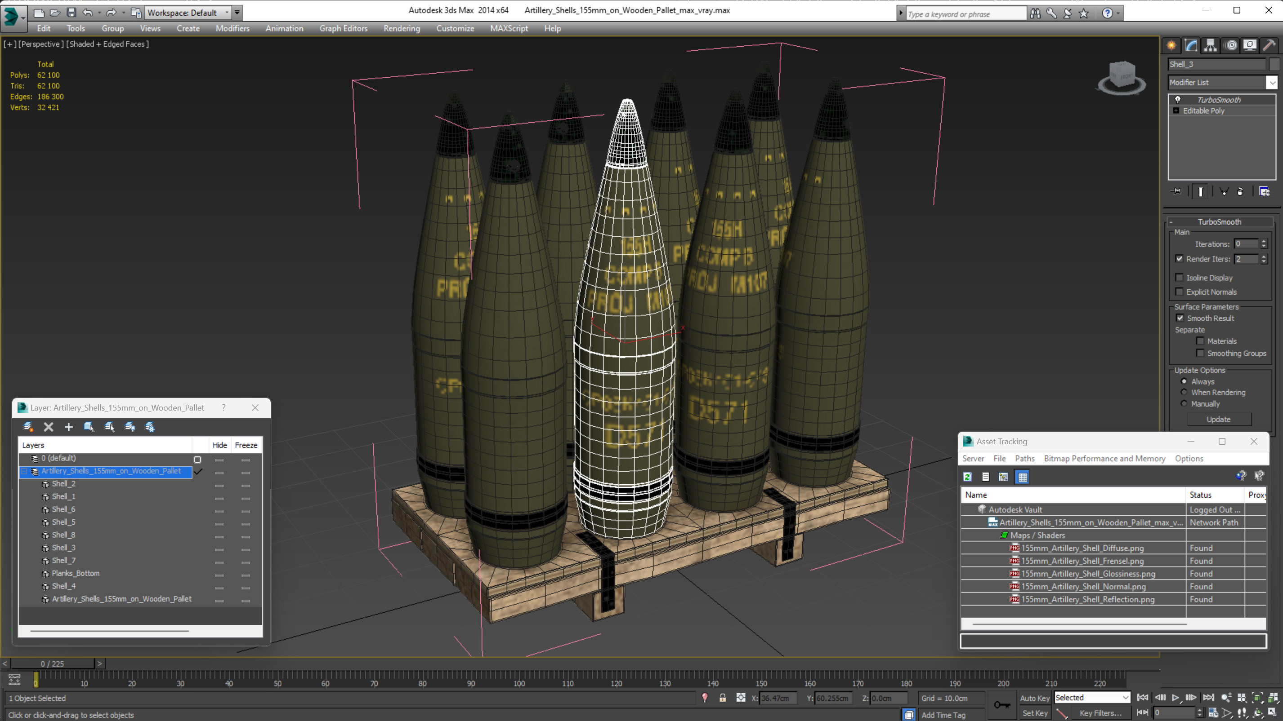1283x721 pixels.
Task: Click the Save File icon
Action: pyautogui.click(x=72, y=13)
